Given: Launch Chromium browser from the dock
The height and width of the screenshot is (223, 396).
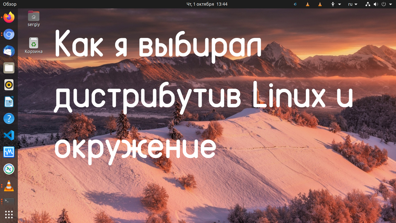Looking at the screenshot, I should pos(9,34).
